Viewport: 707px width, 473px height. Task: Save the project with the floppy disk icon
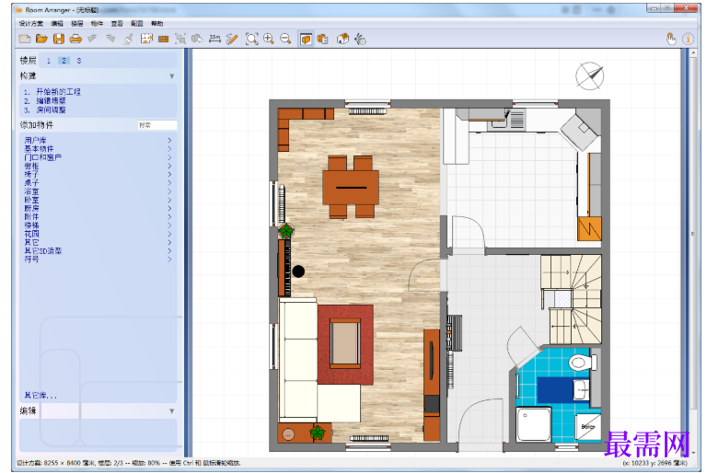pos(59,40)
